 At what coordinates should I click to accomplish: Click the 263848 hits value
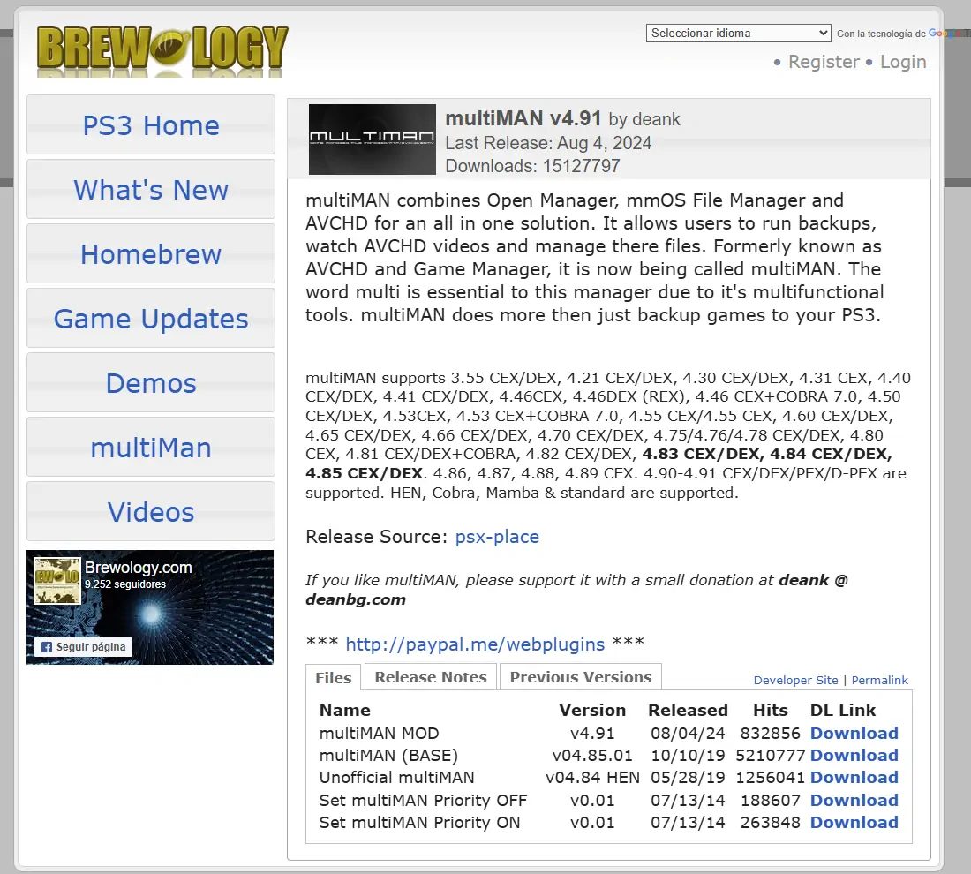(x=771, y=823)
